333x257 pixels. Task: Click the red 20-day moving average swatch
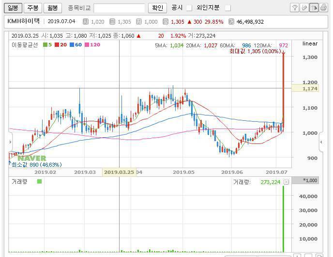(57, 45)
